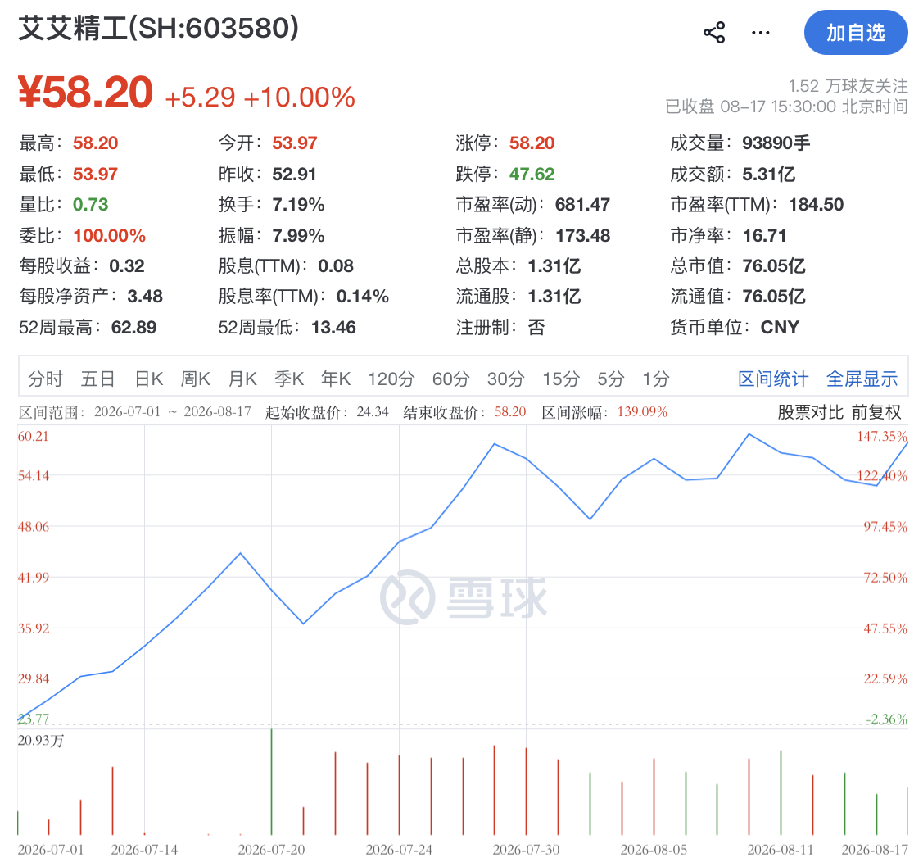Open 股票对比 stock comparison
The height and width of the screenshot is (862, 914).
pyautogui.click(x=811, y=412)
